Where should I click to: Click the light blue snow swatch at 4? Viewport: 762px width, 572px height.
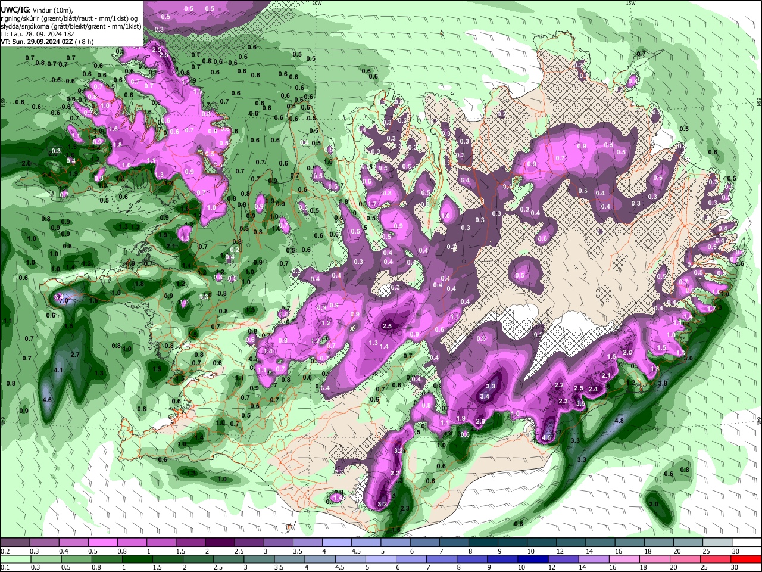point(336,543)
